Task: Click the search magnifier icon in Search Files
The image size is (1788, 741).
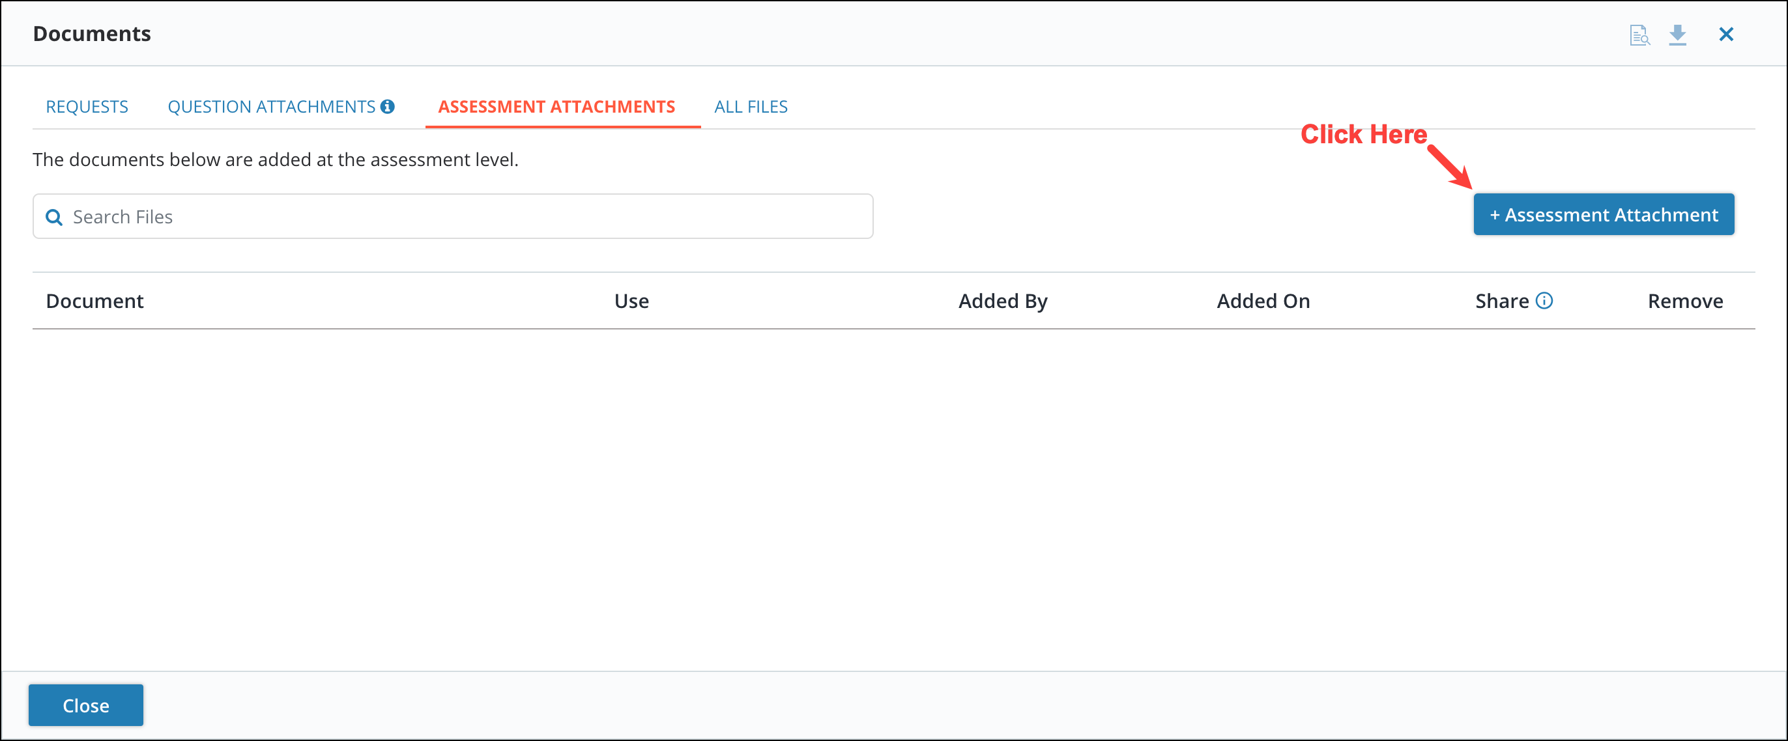Action: (x=55, y=216)
